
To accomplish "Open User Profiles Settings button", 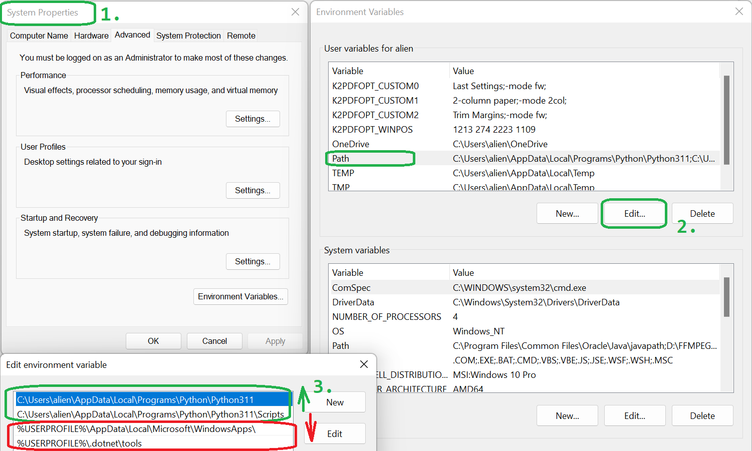I will 253,190.
